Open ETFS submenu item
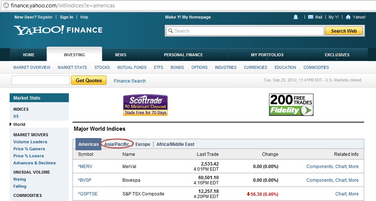The image size is (376, 201). click(x=158, y=67)
